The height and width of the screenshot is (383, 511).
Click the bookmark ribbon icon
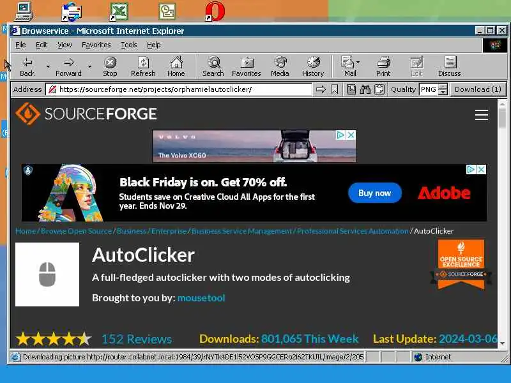335,89
